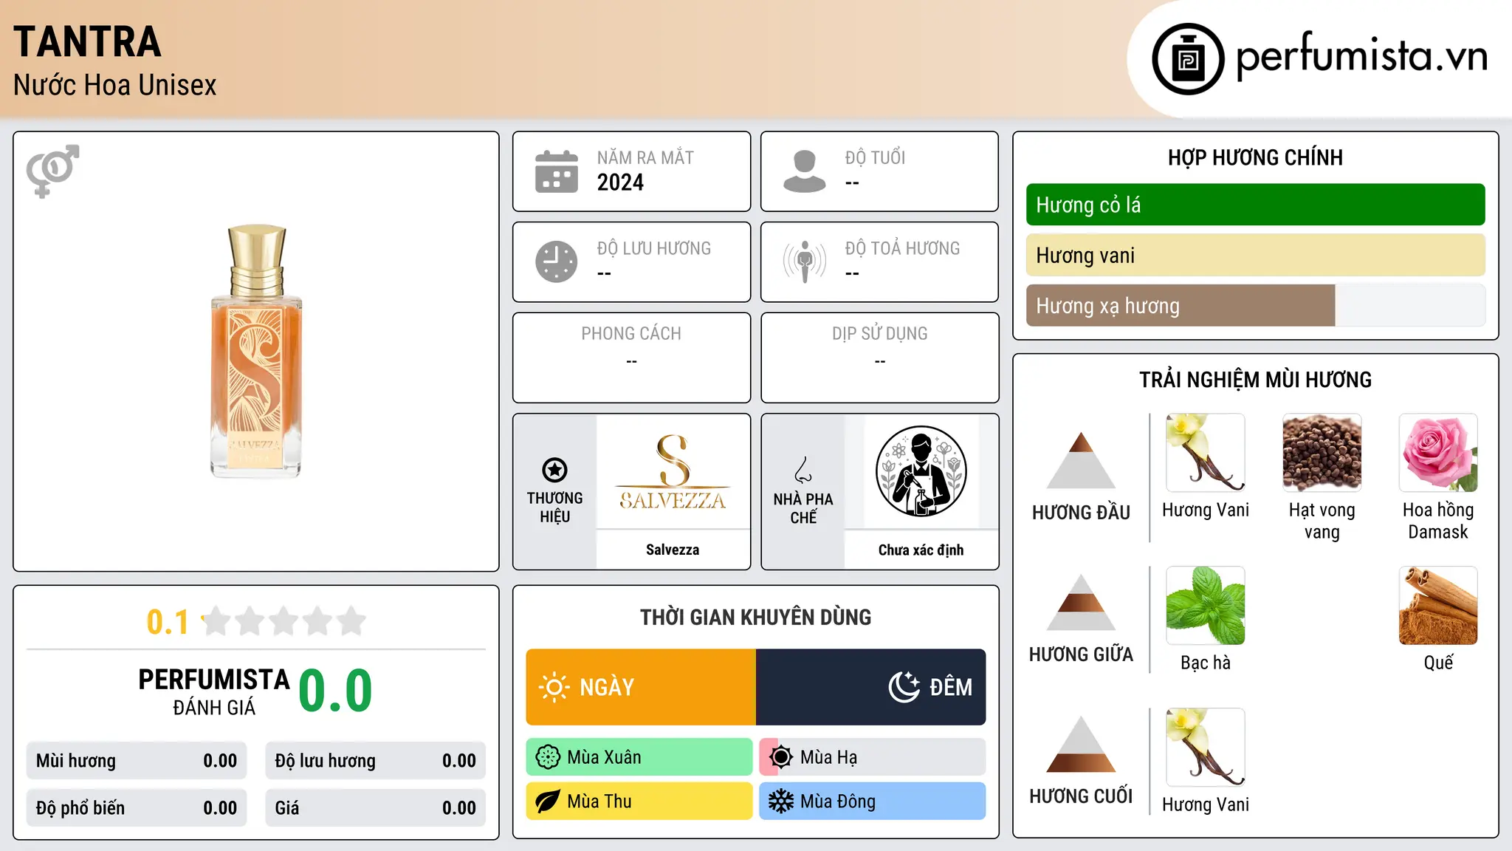Click the Perfumista Đánh Giá 0.0 score

pyautogui.click(x=336, y=691)
